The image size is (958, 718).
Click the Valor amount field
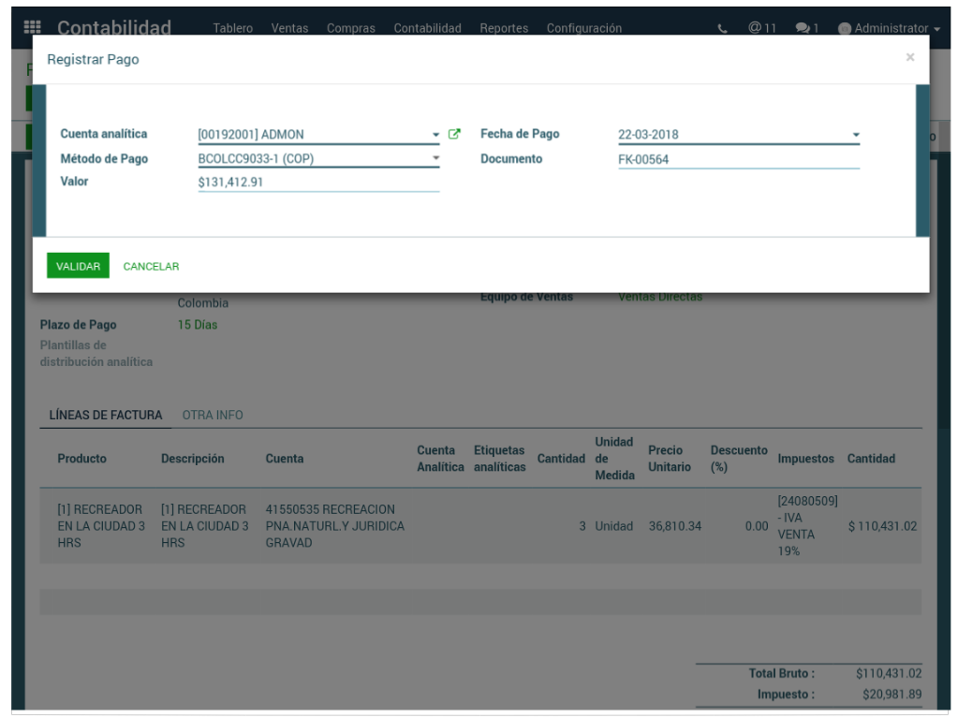318,183
